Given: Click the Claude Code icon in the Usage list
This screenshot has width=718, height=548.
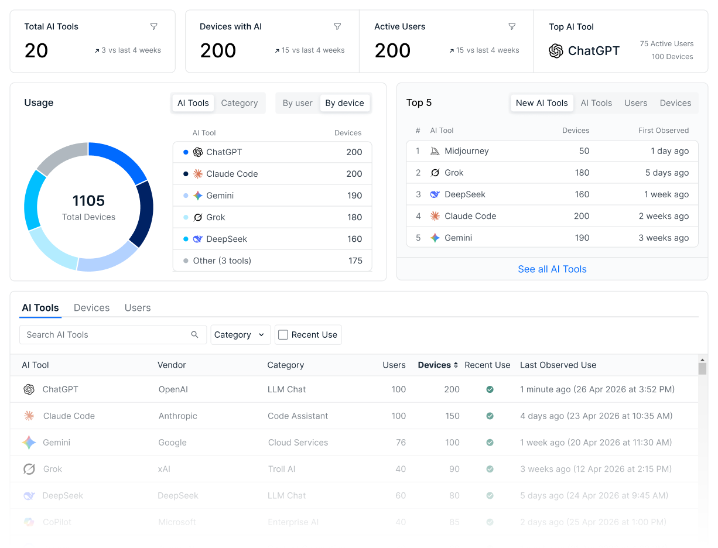Looking at the screenshot, I should click(x=198, y=174).
